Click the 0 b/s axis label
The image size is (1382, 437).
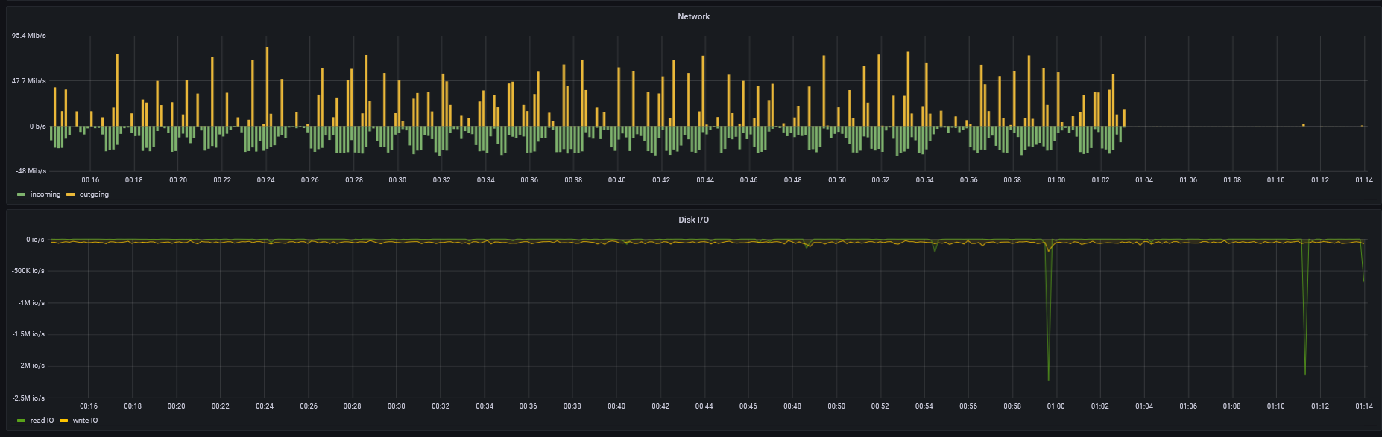[38, 127]
